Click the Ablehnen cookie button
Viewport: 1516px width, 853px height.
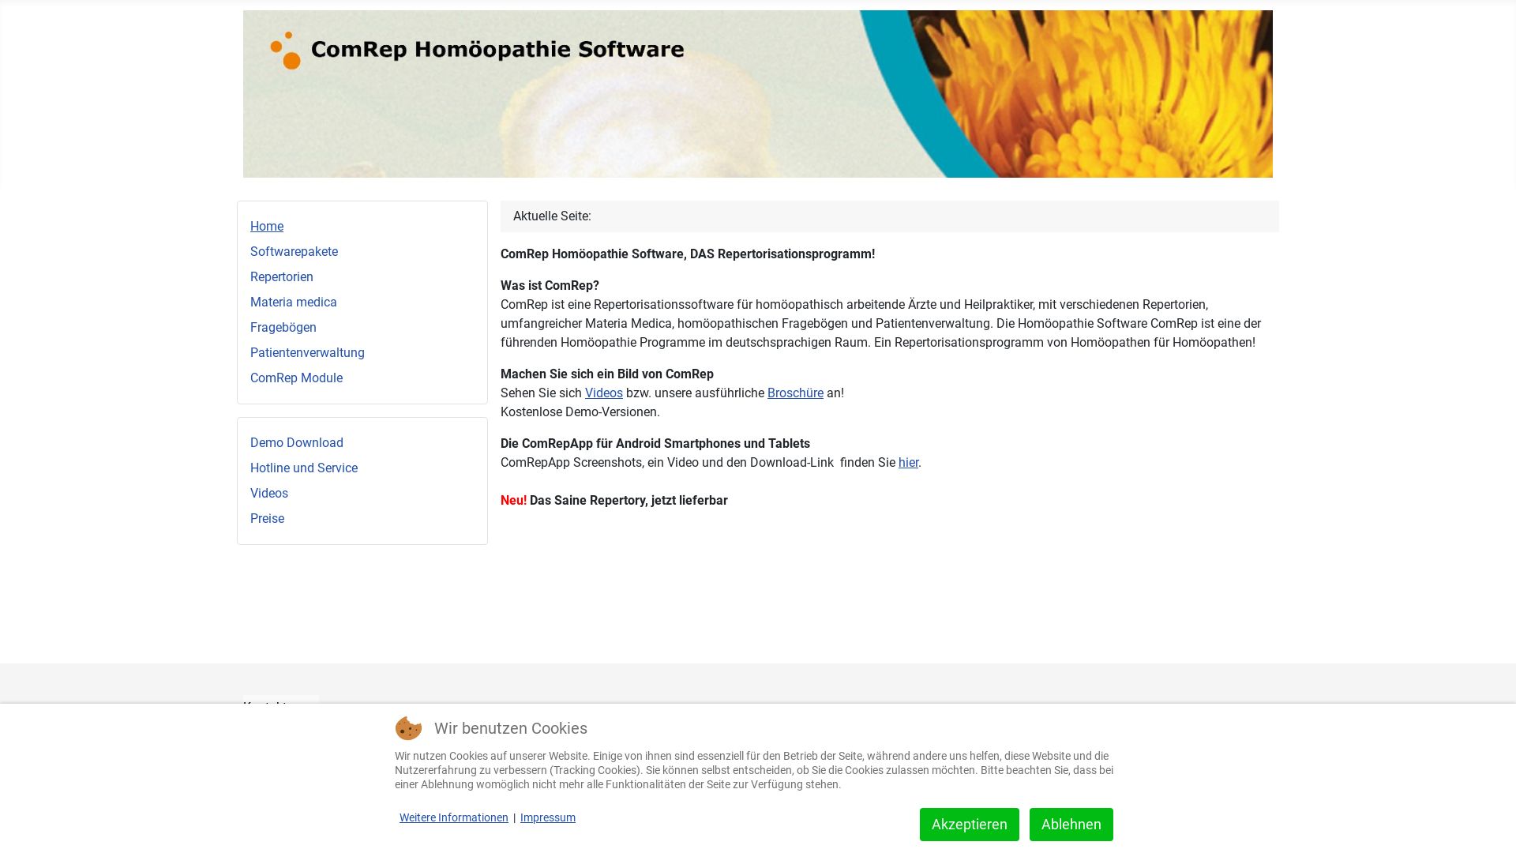coord(1071,824)
